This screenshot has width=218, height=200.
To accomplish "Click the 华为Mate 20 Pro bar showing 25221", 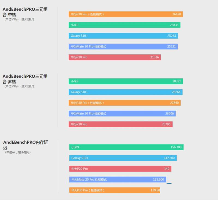I will pos(123,47).
